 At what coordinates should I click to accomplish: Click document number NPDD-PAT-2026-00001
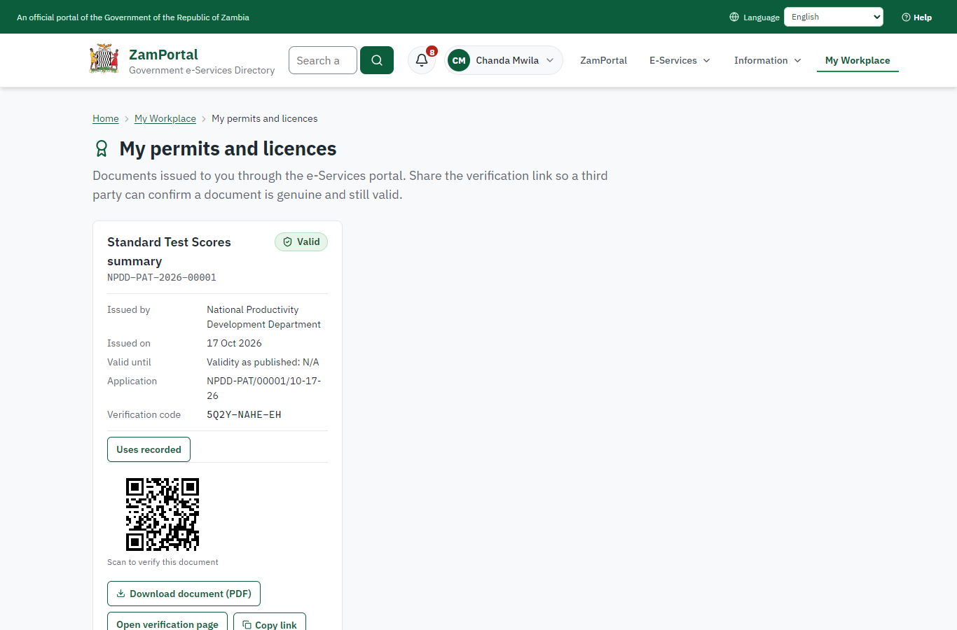pyautogui.click(x=162, y=277)
